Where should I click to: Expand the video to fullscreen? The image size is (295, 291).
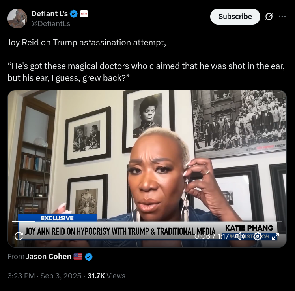pyautogui.click(x=276, y=236)
